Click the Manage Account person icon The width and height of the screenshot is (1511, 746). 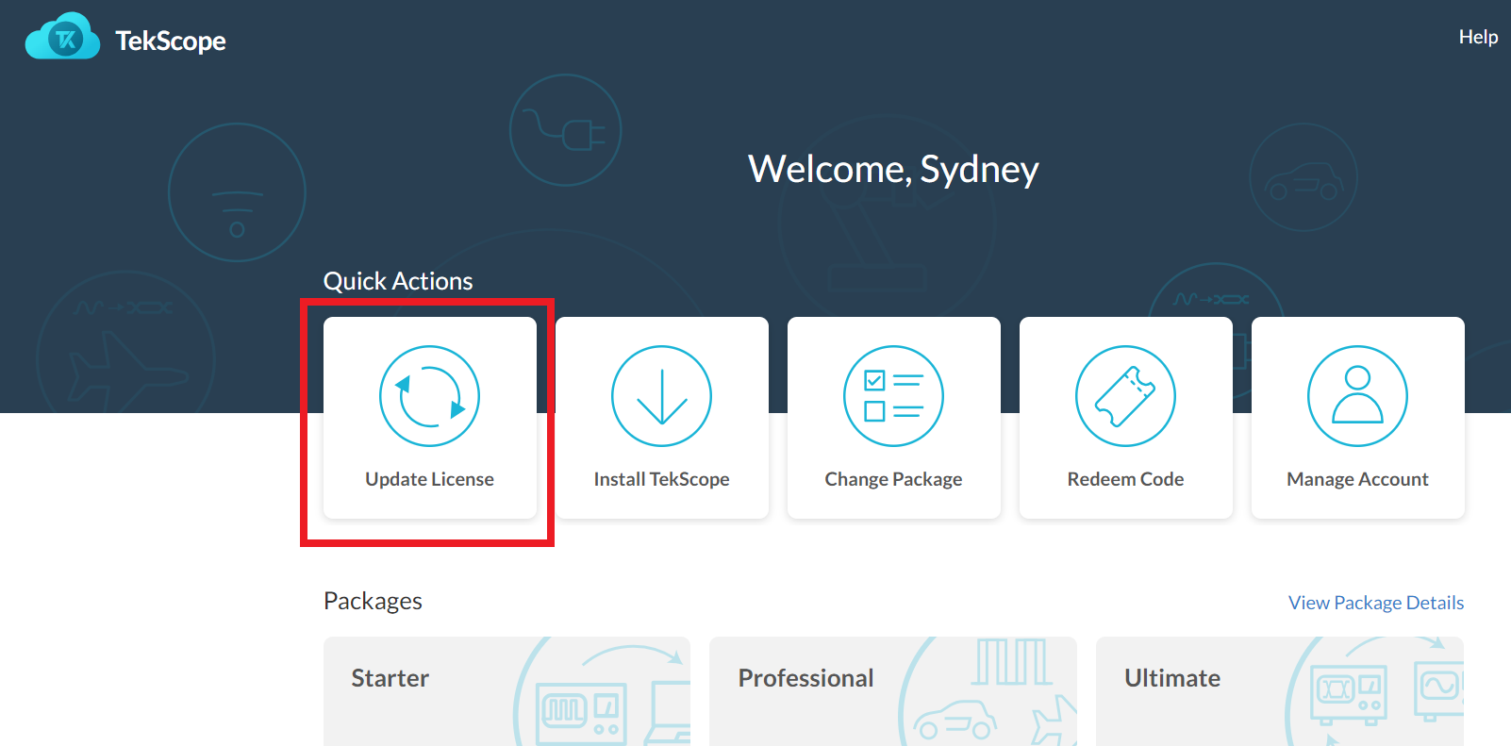pyautogui.click(x=1357, y=396)
